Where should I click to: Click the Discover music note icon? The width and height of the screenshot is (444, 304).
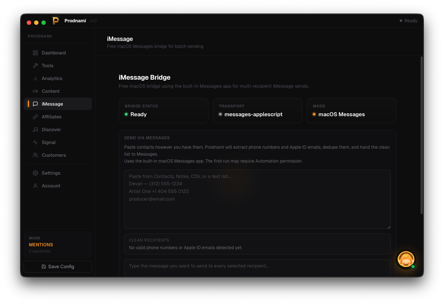click(x=35, y=130)
